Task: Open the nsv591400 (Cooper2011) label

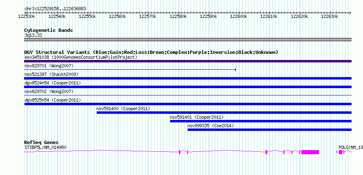Action: [124, 109]
